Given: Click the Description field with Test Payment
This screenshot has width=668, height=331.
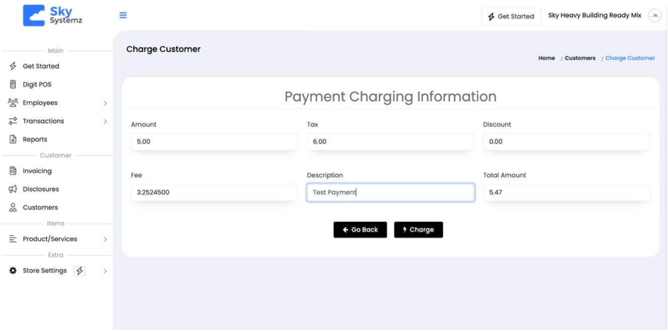Looking at the screenshot, I should pos(390,192).
